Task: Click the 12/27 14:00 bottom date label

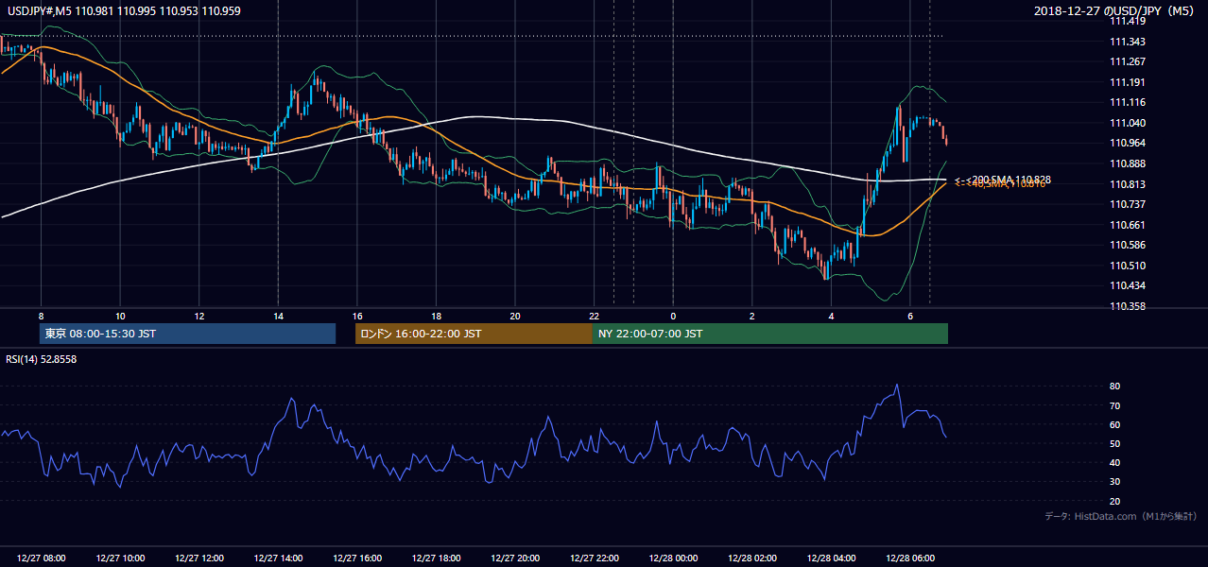Action: [278, 558]
